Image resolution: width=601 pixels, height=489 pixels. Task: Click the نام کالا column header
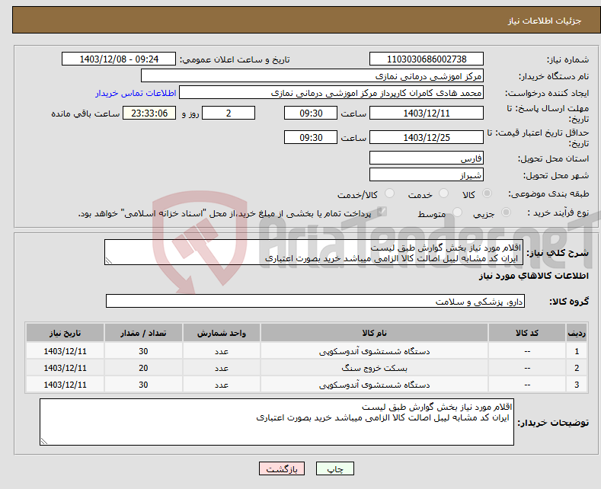pos(374,333)
